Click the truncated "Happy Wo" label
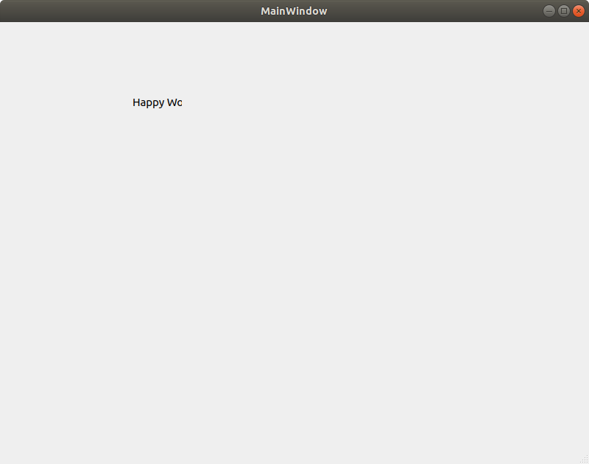This screenshot has width=589, height=464. pyautogui.click(x=157, y=102)
